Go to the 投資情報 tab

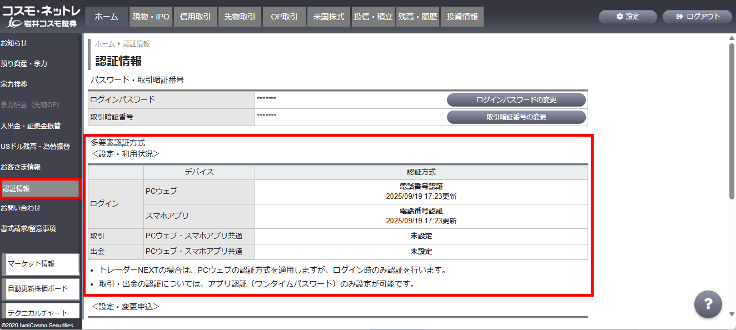pos(462,17)
